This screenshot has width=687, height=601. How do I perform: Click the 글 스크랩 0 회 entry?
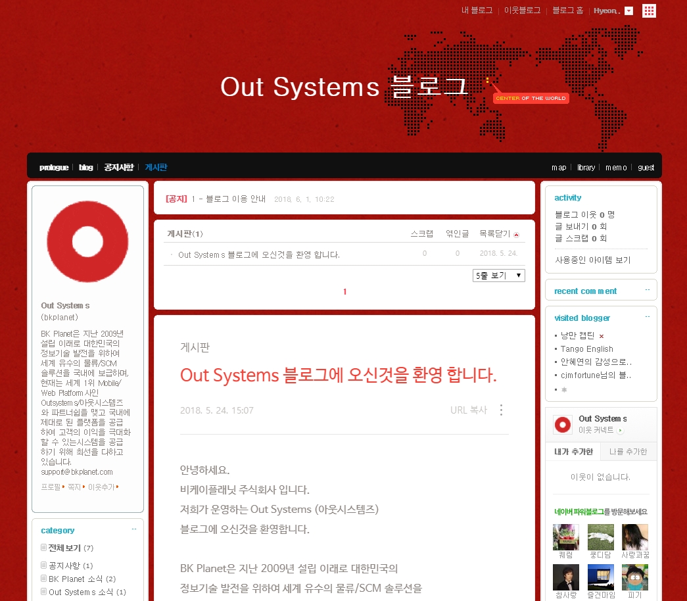[x=580, y=238]
